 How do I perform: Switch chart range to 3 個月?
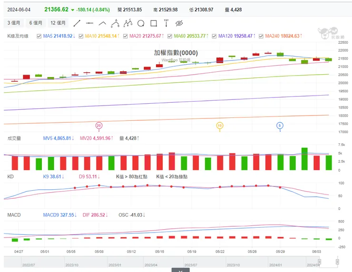point(14,23)
